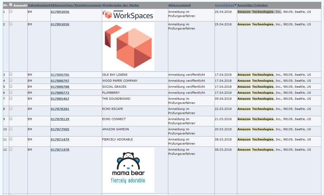Click the date 09.04.2018
Image resolution: width=324 pixels, height=195 pixels.
coord(223,99)
